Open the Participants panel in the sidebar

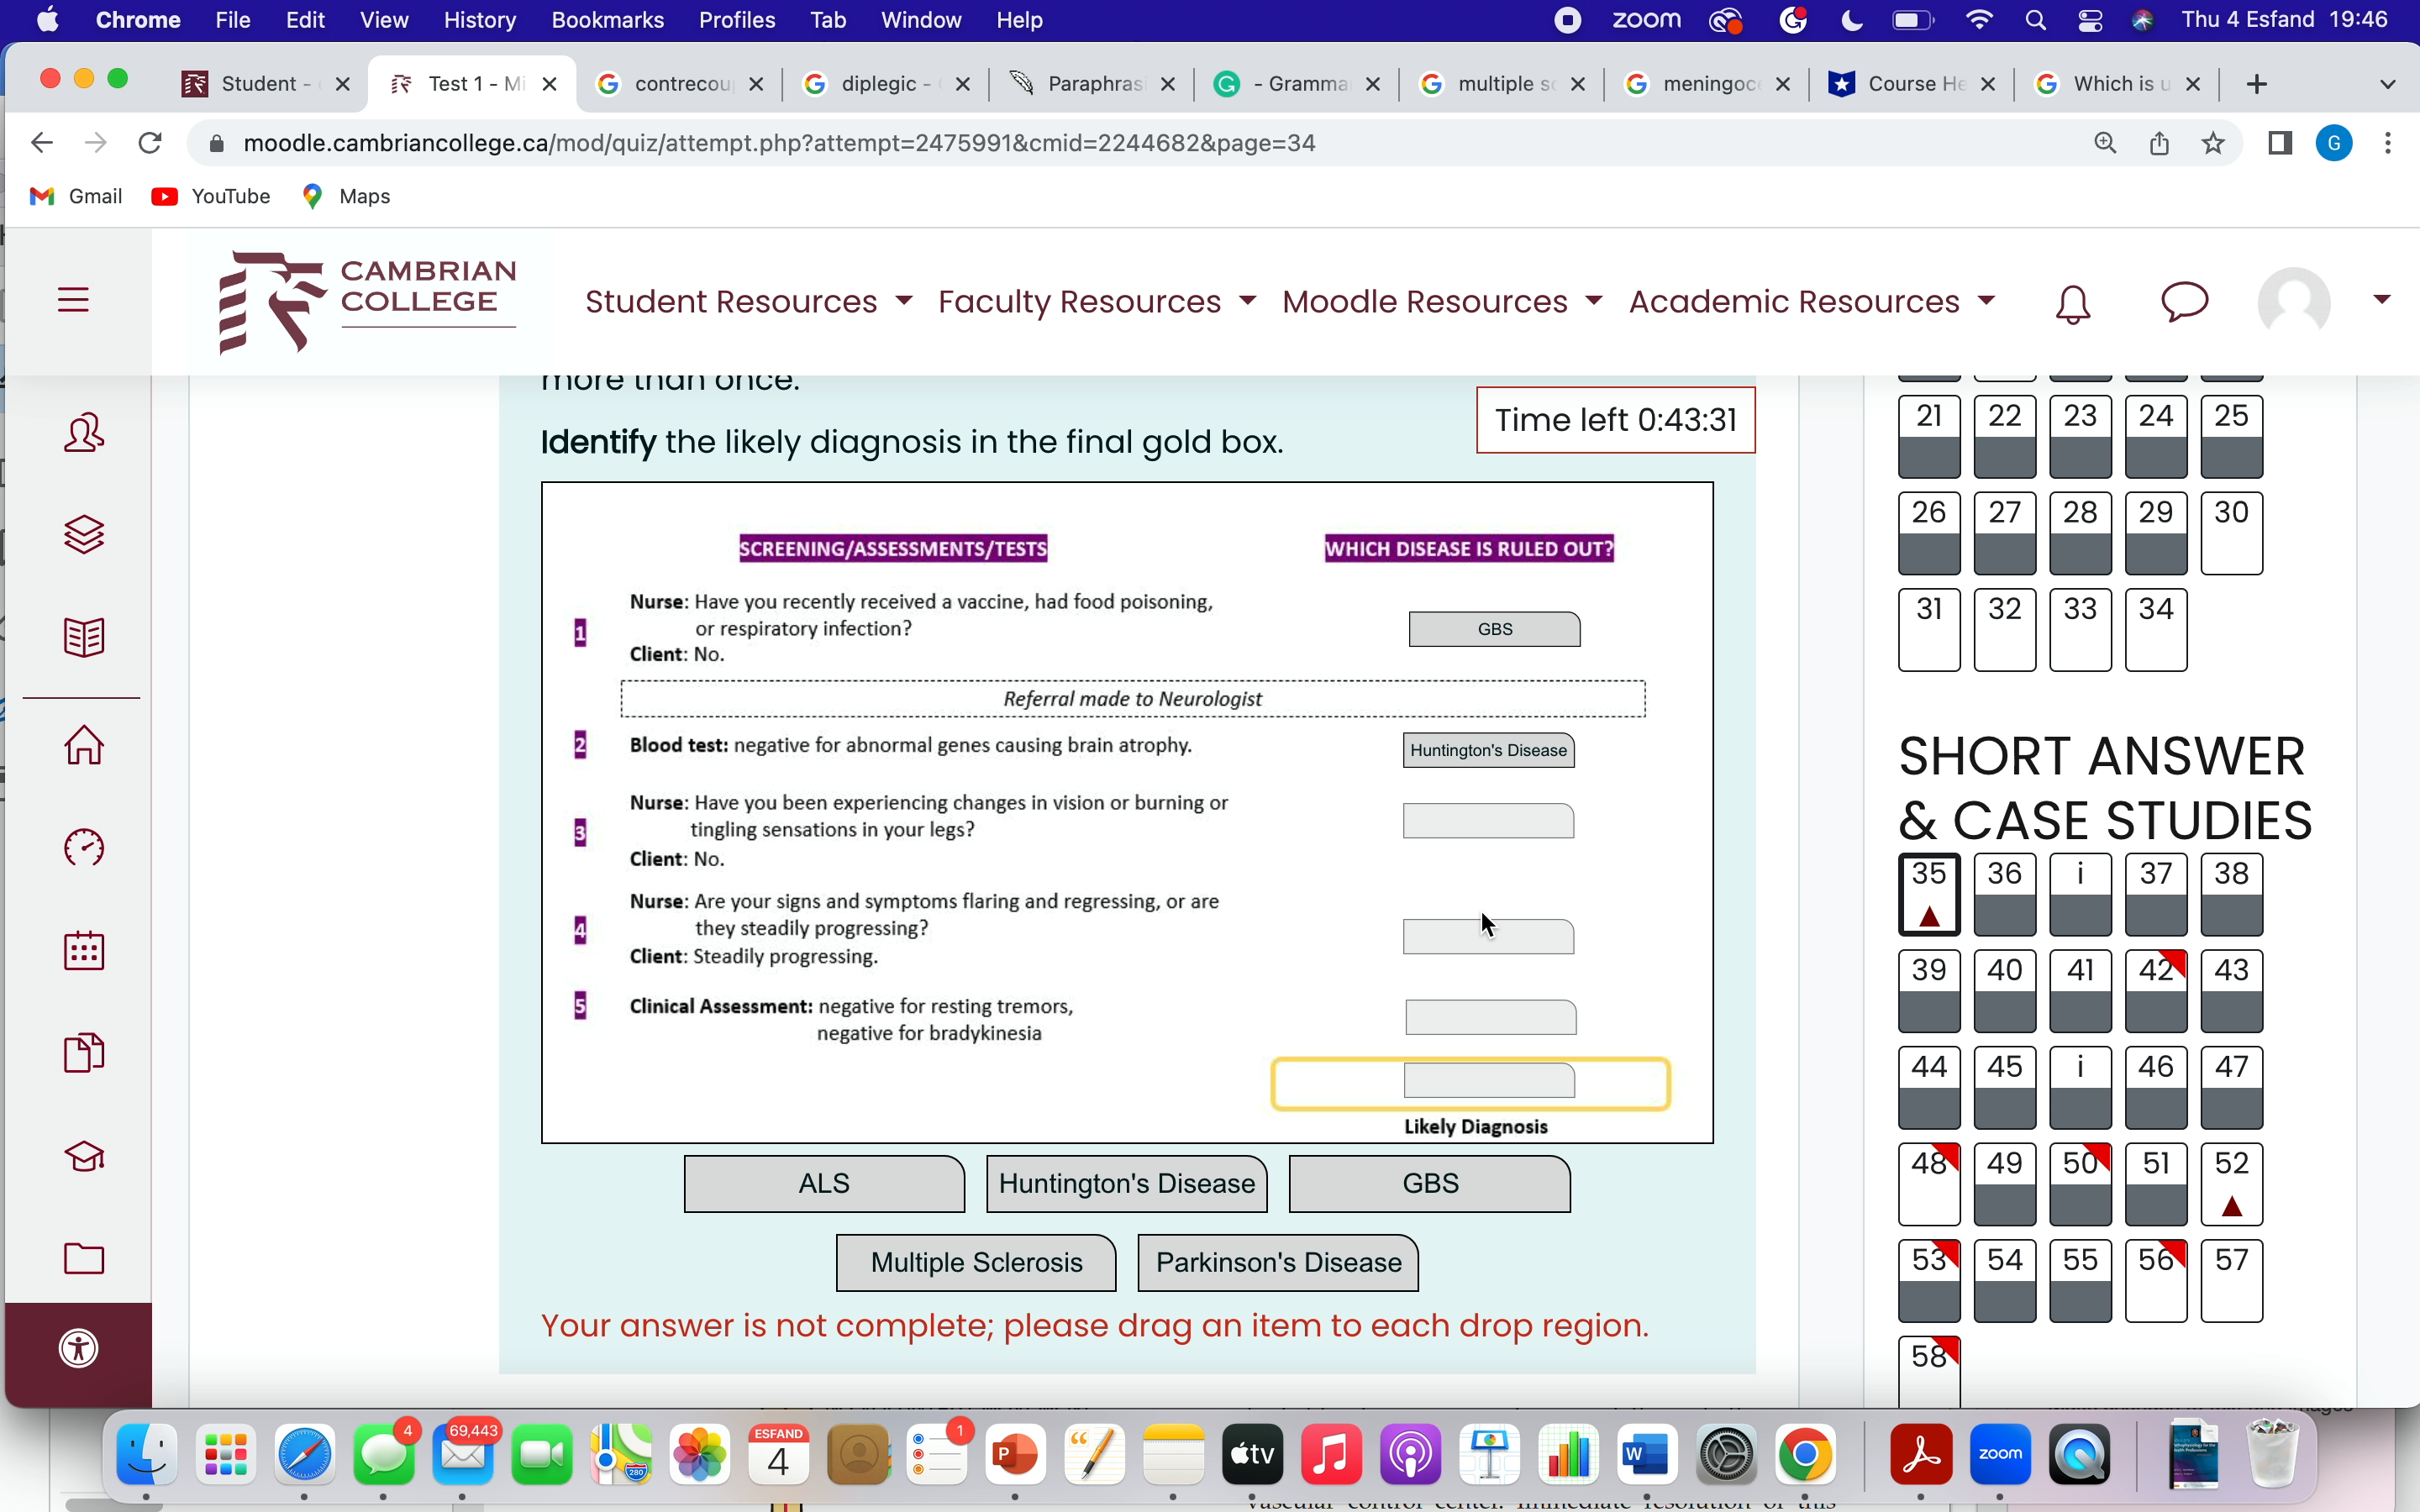83,433
